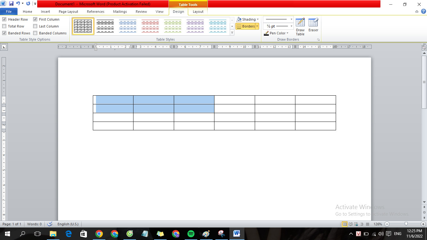Switch to the Insert tab

coord(45,12)
